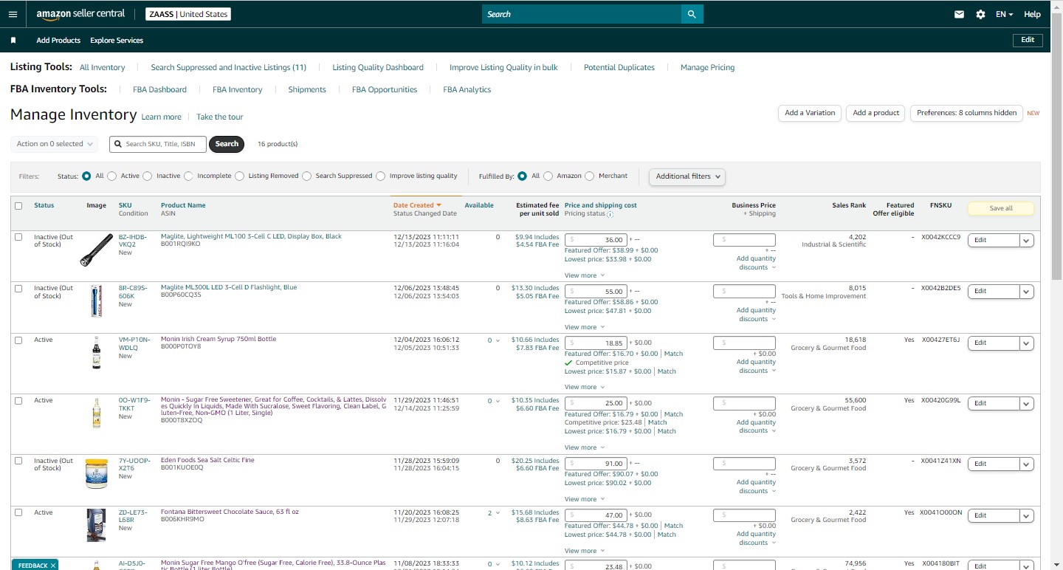1063x570 pixels.
Task: Expand View more for Fontana Chocolate Sauce
Action: pos(583,551)
